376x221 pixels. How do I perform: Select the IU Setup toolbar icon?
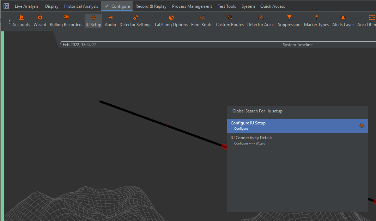pyautogui.click(x=93, y=21)
